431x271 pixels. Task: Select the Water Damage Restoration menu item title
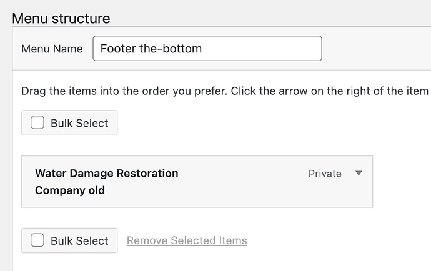106,174
